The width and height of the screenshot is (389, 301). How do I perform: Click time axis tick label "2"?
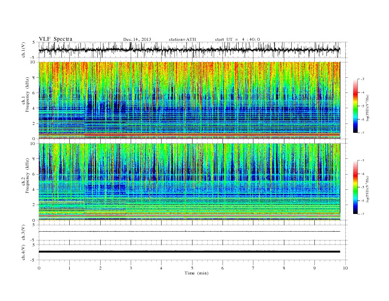click(x=100, y=268)
